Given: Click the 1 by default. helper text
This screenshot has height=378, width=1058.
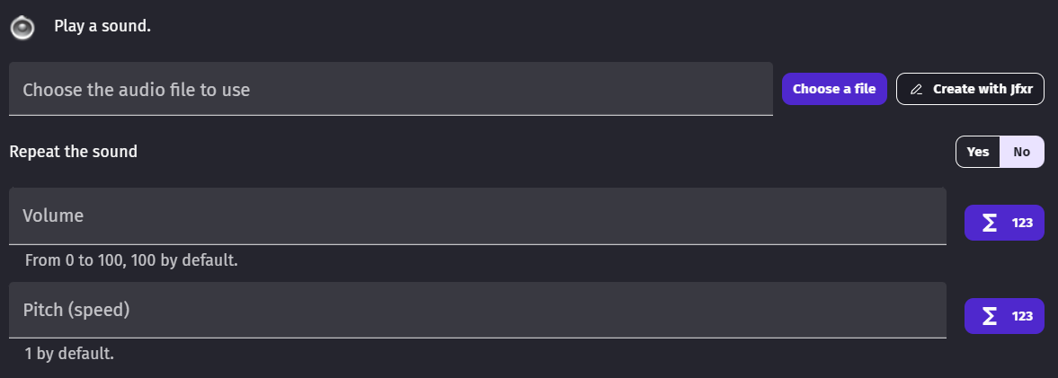Looking at the screenshot, I should pos(69,354).
